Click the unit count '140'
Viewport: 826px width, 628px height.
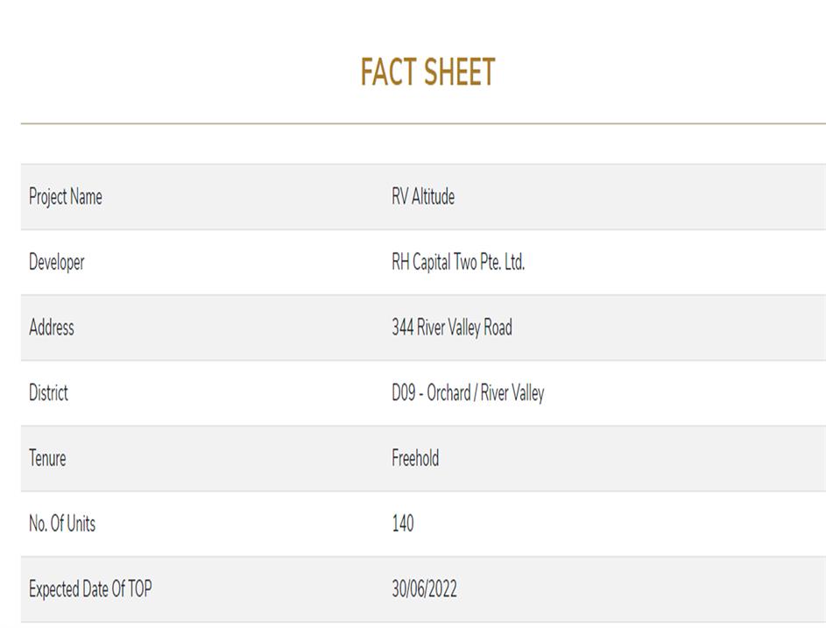coord(403,524)
